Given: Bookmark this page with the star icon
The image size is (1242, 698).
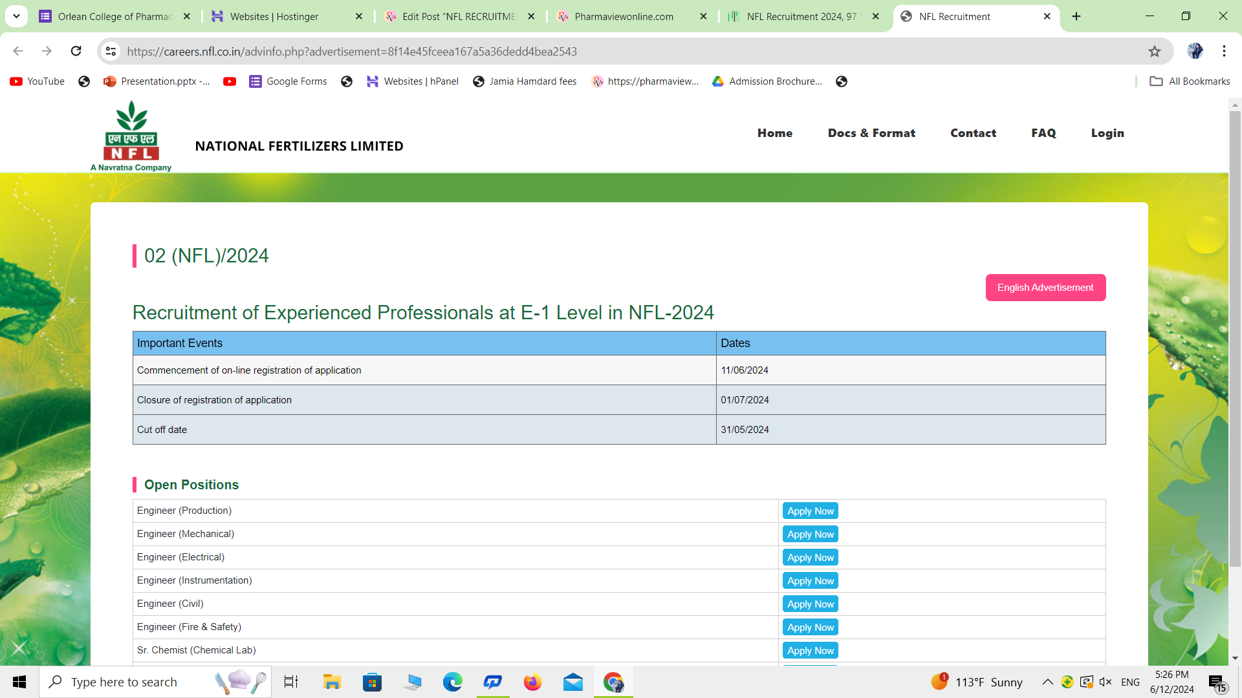Looking at the screenshot, I should [1155, 51].
